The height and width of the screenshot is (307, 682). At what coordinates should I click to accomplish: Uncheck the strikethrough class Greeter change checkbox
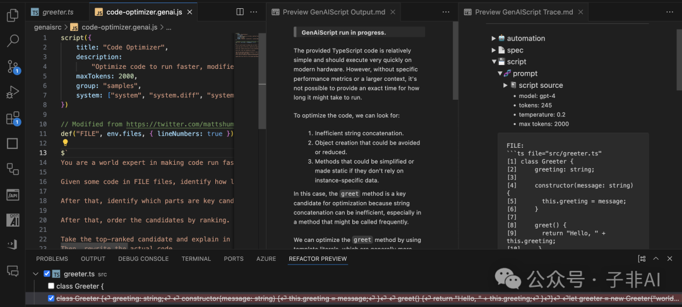[51, 298]
